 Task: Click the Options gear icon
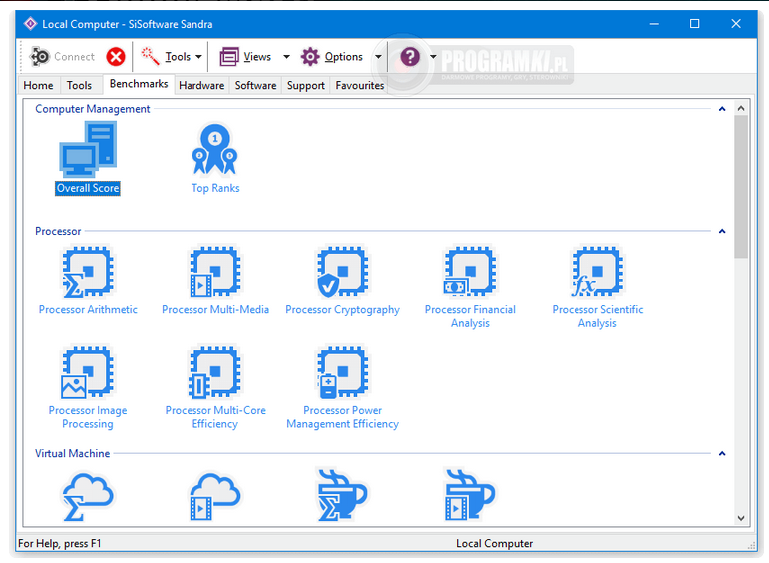(310, 57)
